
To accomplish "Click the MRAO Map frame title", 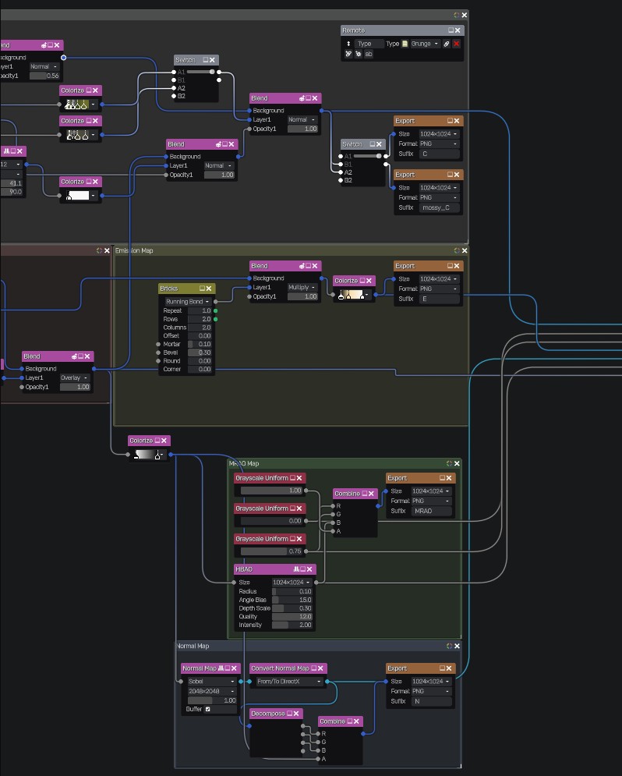I will [x=244, y=463].
